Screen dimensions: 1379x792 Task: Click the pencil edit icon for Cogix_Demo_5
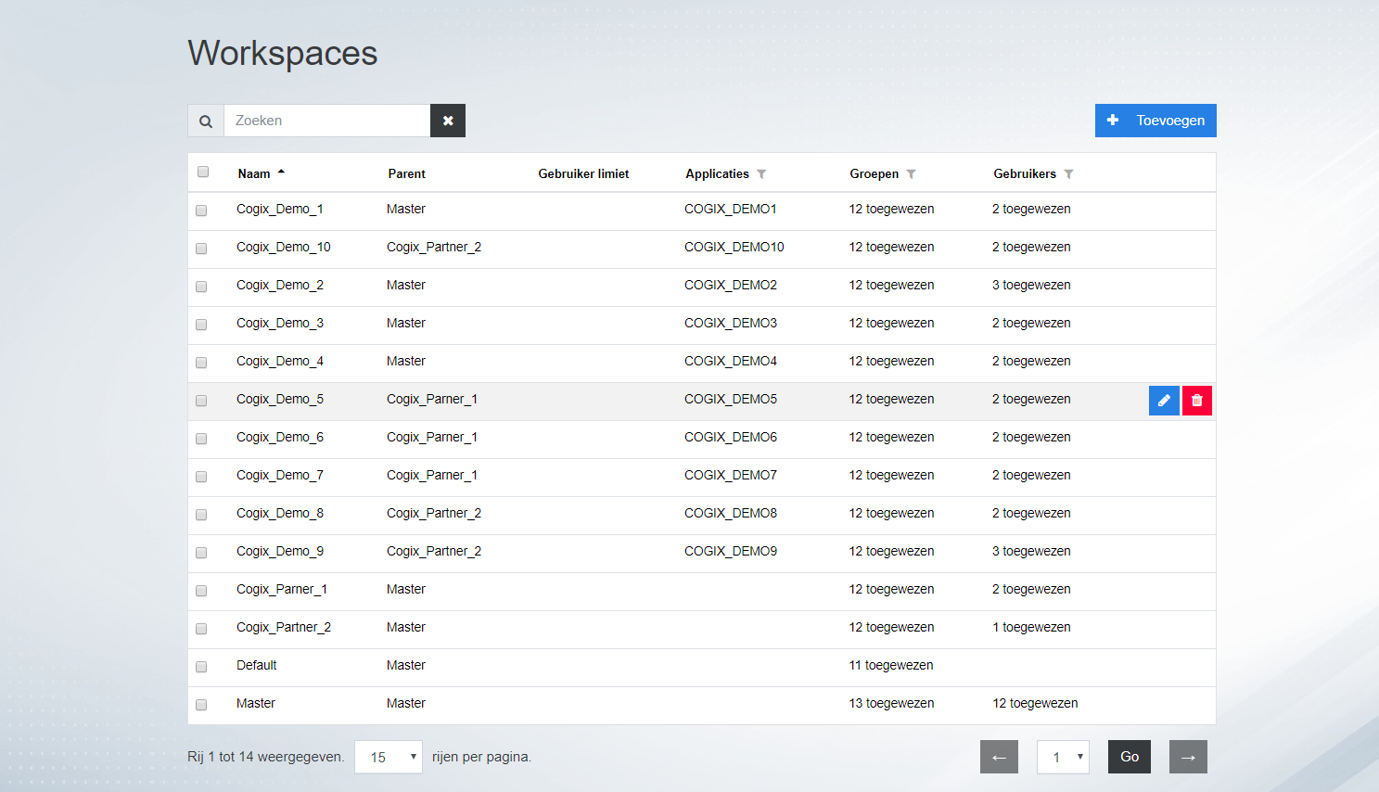point(1164,401)
